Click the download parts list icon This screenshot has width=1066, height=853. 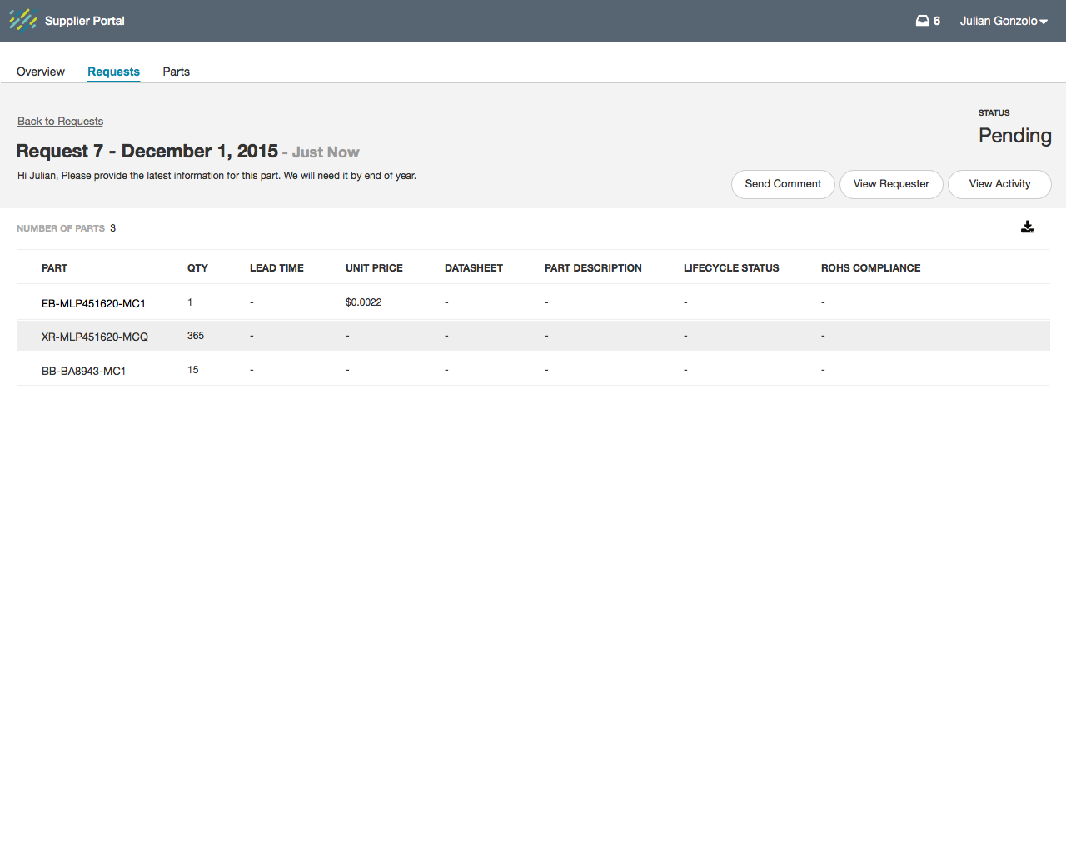tap(1028, 227)
